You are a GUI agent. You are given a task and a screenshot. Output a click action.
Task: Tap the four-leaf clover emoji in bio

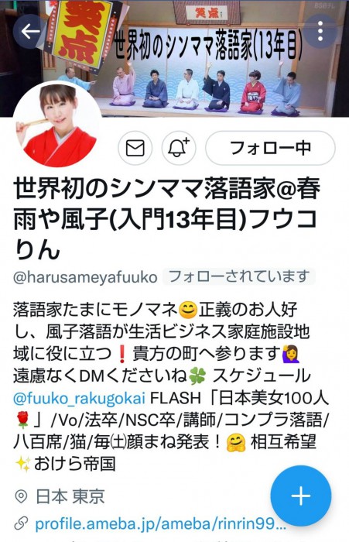197,376
